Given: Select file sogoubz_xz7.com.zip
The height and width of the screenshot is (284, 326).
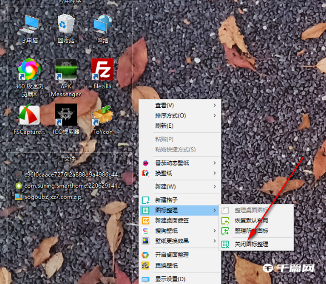Looking at the screenshot, I should tap(48, 197).
